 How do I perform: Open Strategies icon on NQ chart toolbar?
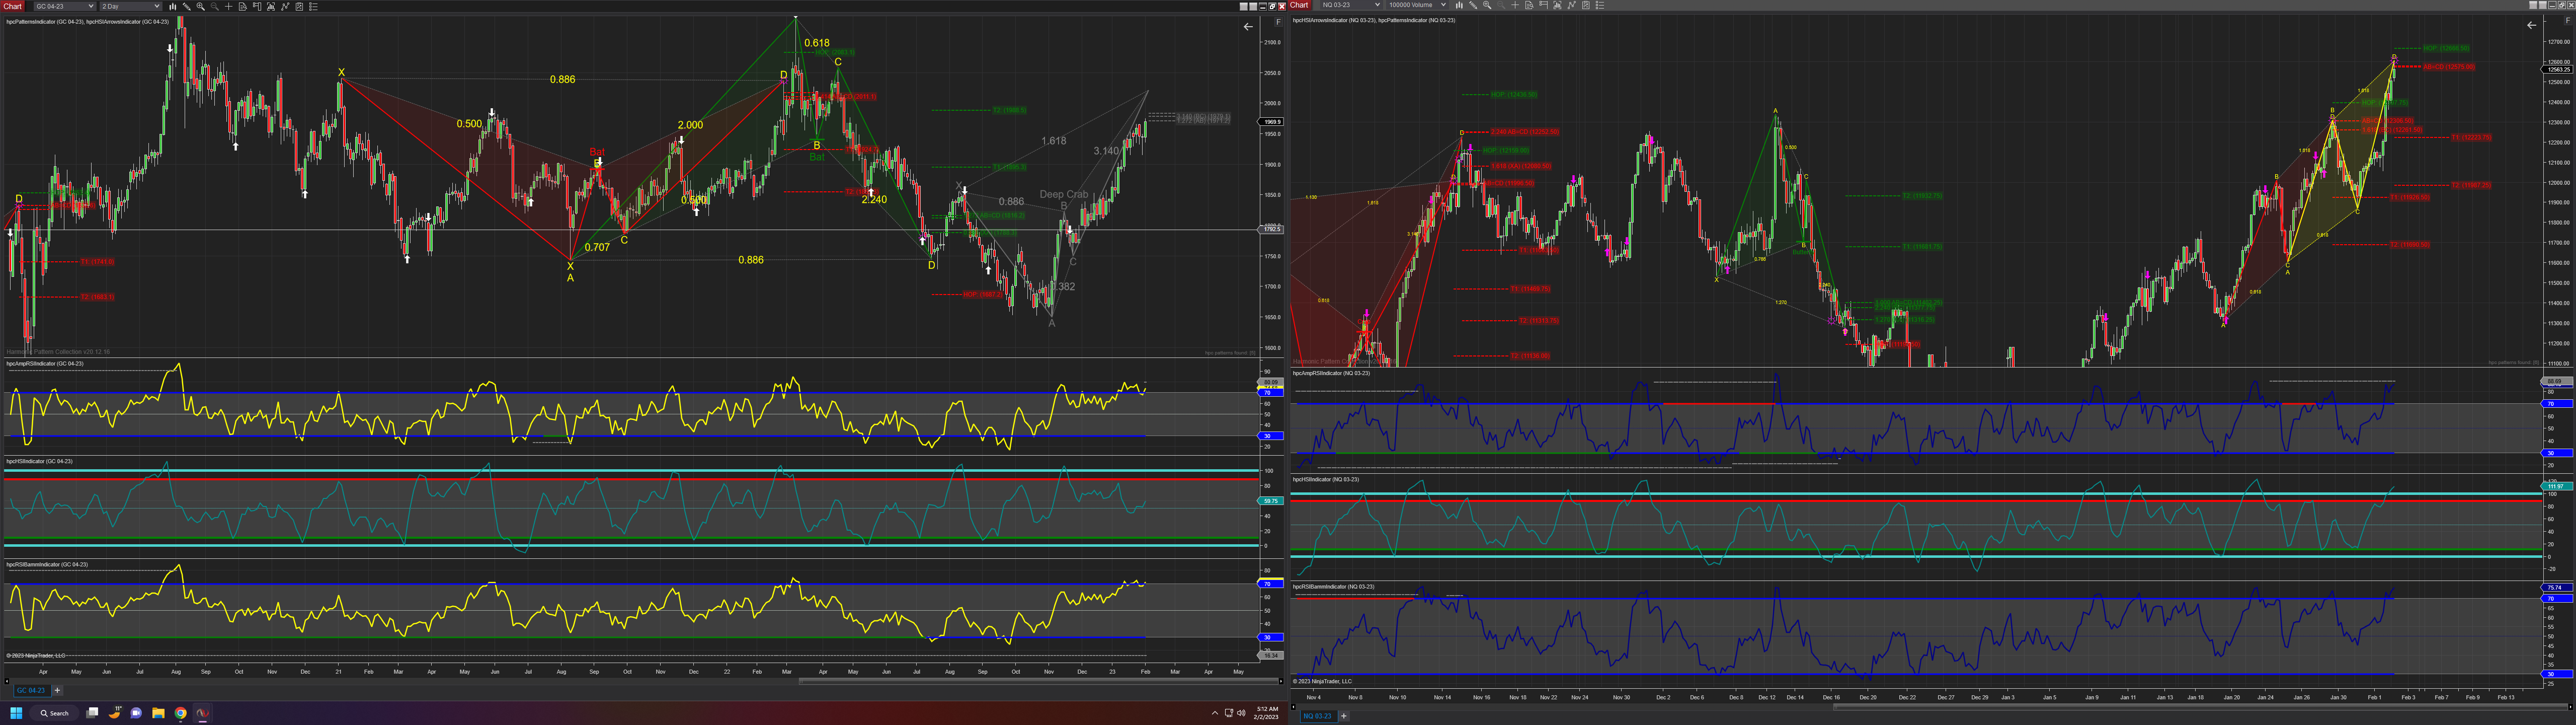(1586, 5)
